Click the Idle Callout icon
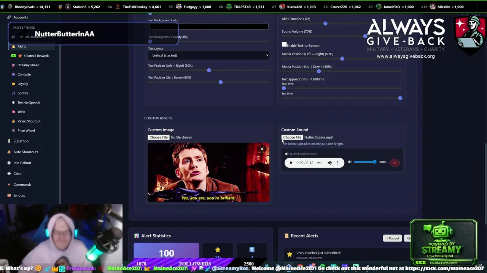 coord(9,163)
